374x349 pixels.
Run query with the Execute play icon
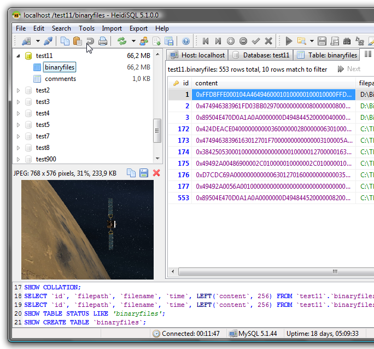click(x=289, y=41)
